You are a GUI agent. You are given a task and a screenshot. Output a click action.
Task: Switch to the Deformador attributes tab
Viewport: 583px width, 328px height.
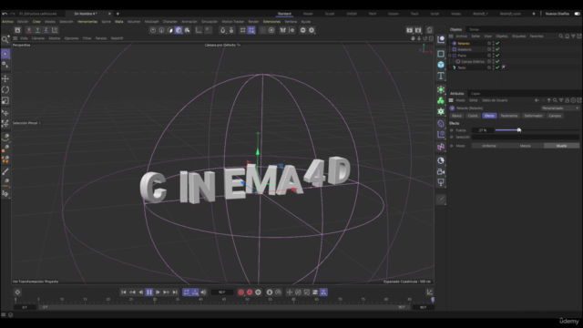tap(533, 116)
